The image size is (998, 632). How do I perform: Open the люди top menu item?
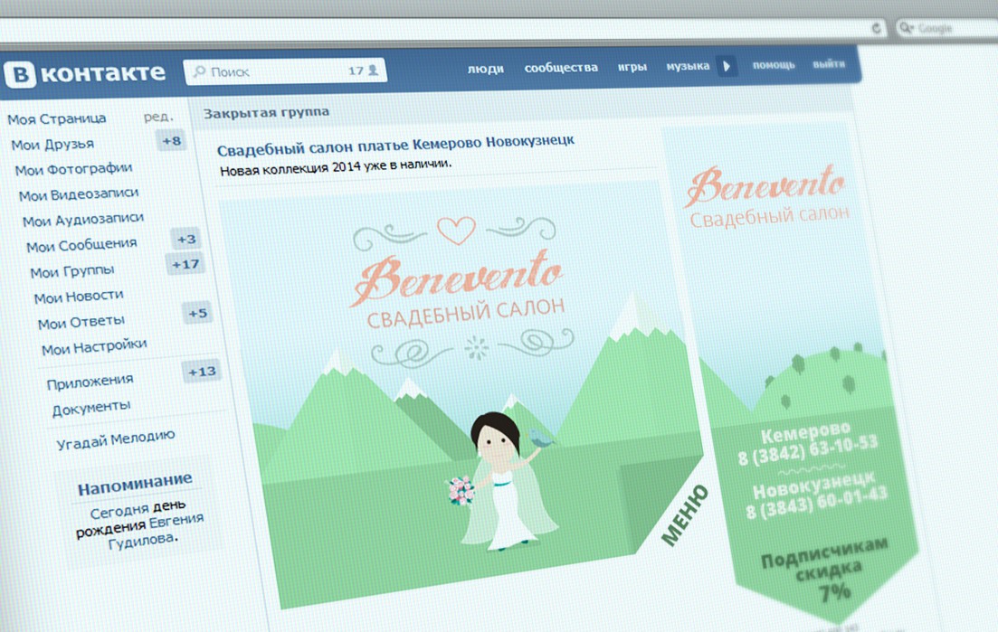pyautogui.click(x=486, y=68)
